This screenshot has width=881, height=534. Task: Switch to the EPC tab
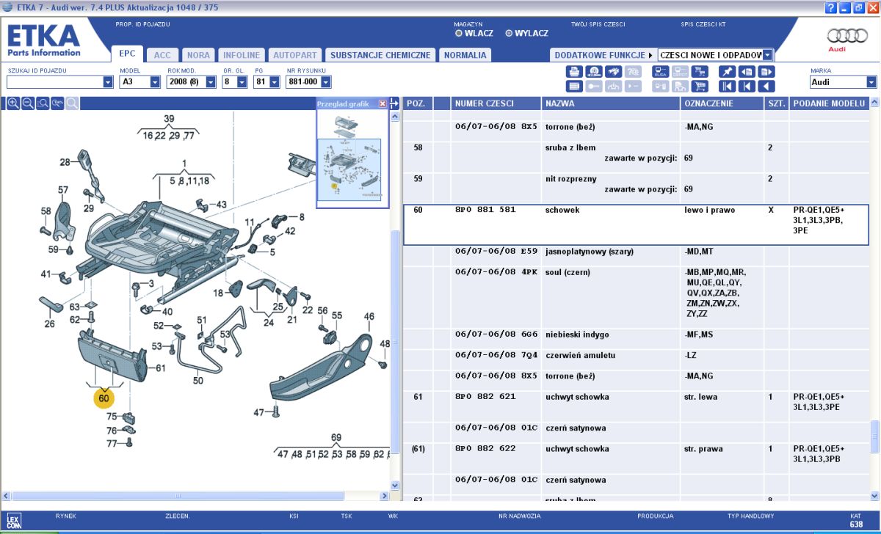point(127,54)
